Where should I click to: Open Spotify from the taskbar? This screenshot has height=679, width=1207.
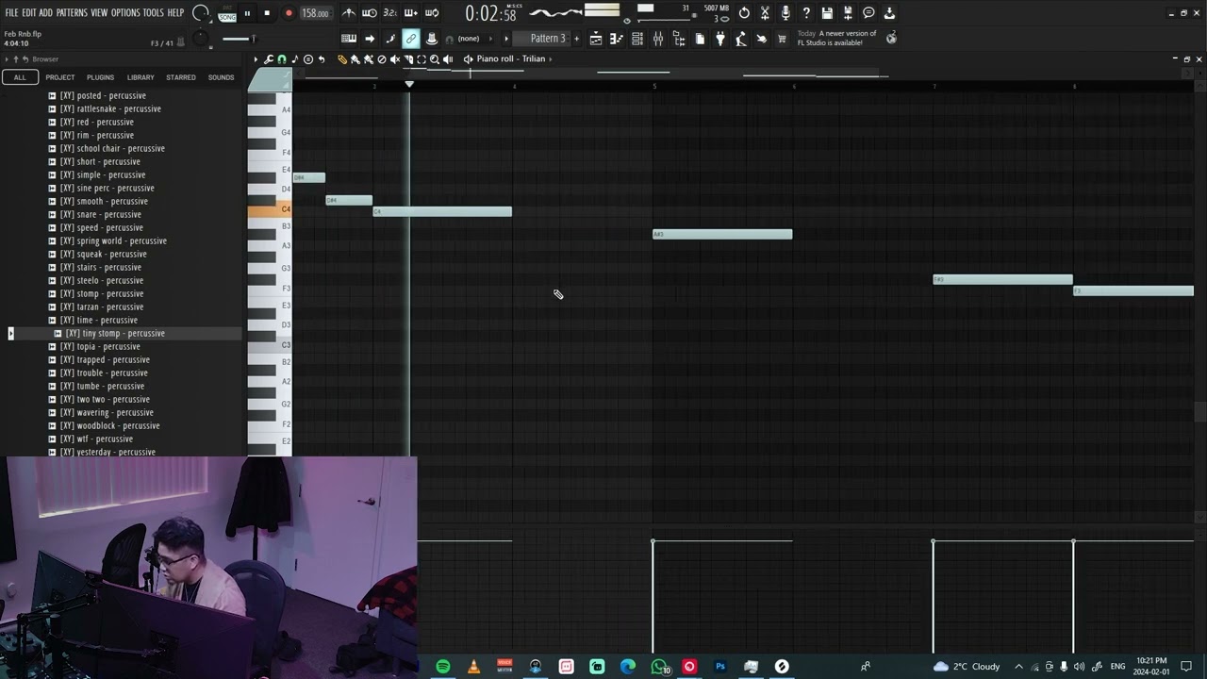[442, 667]
